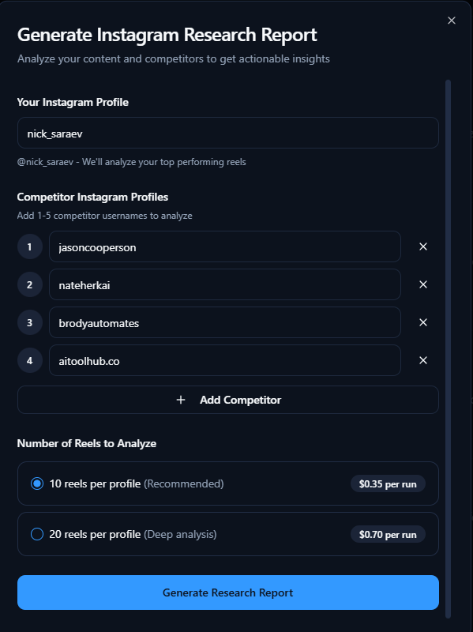Click inside the nick_saraev profile field
The image size is (473, 632).
(227, 133)
